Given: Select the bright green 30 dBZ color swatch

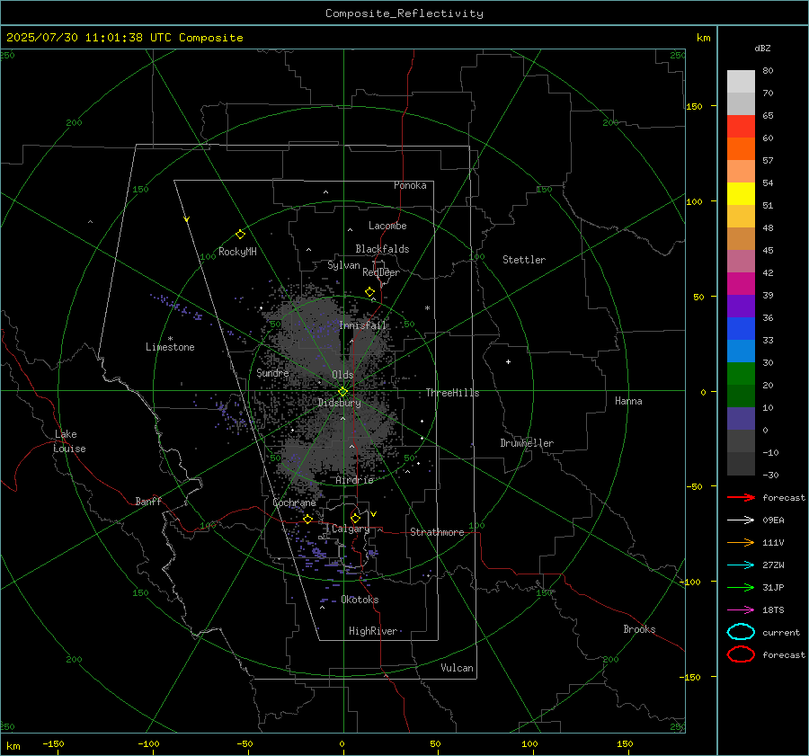Looking at the screenshot, I should (x=741, y=373).
